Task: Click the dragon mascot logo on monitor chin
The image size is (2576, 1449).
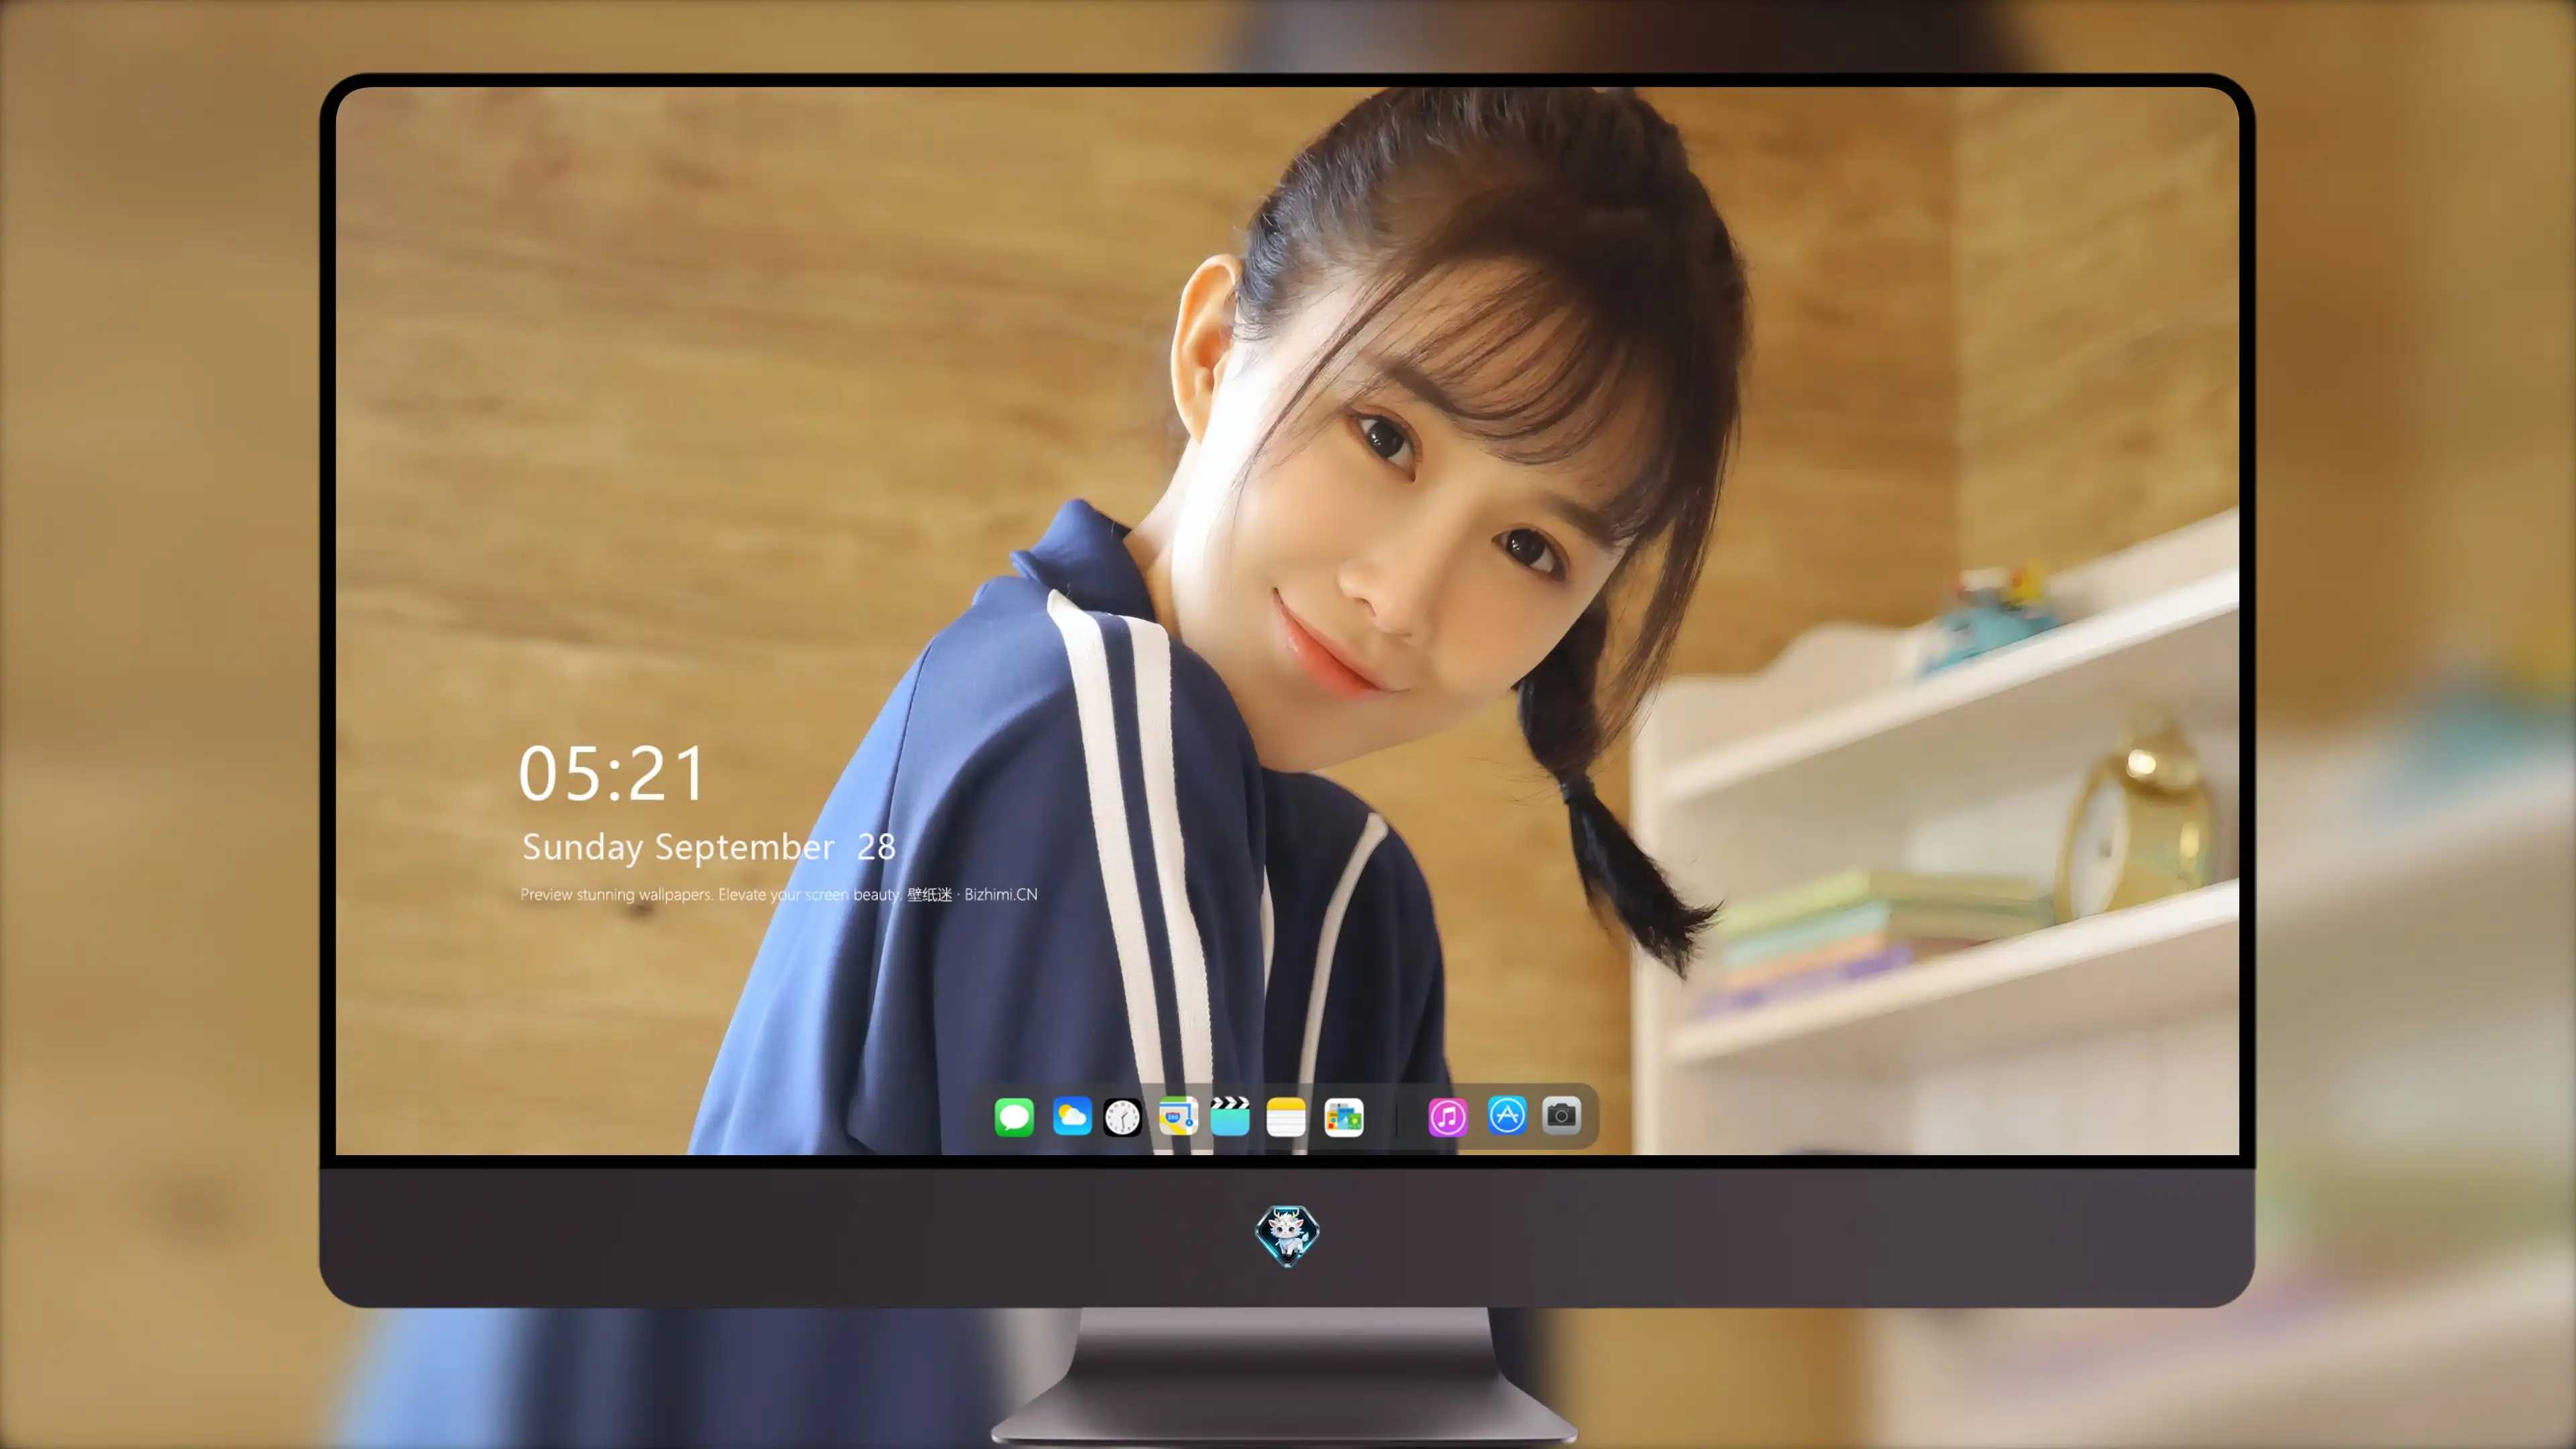Action: pos(1287,1235)
